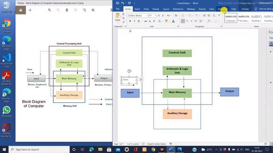
Task: Switch to the Draw ribbon tab
Action: [x=146, y=9]
